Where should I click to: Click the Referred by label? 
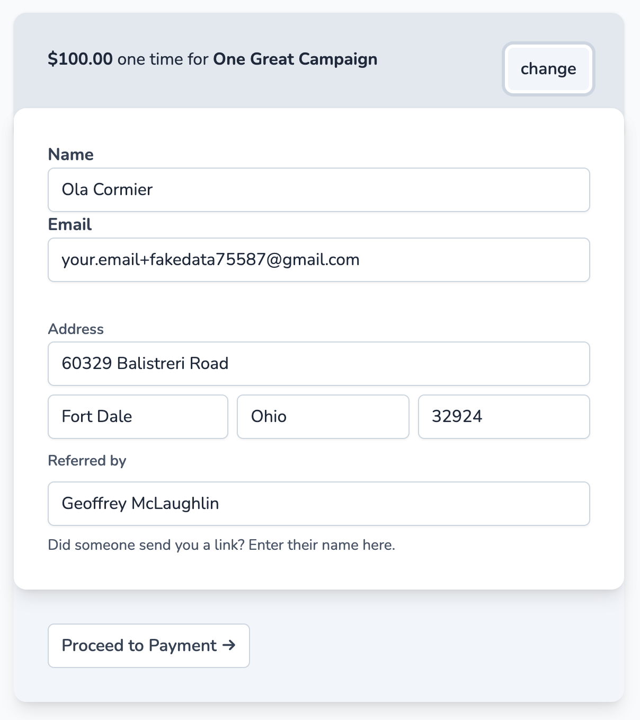87,460
